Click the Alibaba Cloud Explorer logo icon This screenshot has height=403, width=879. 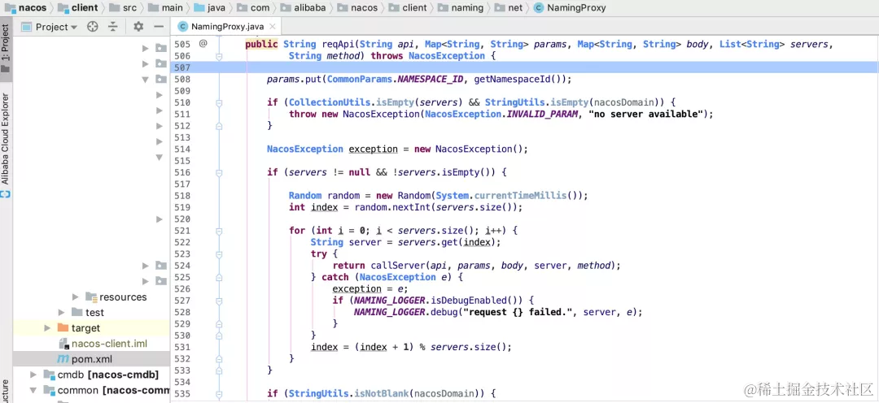(x=6, y=194)
